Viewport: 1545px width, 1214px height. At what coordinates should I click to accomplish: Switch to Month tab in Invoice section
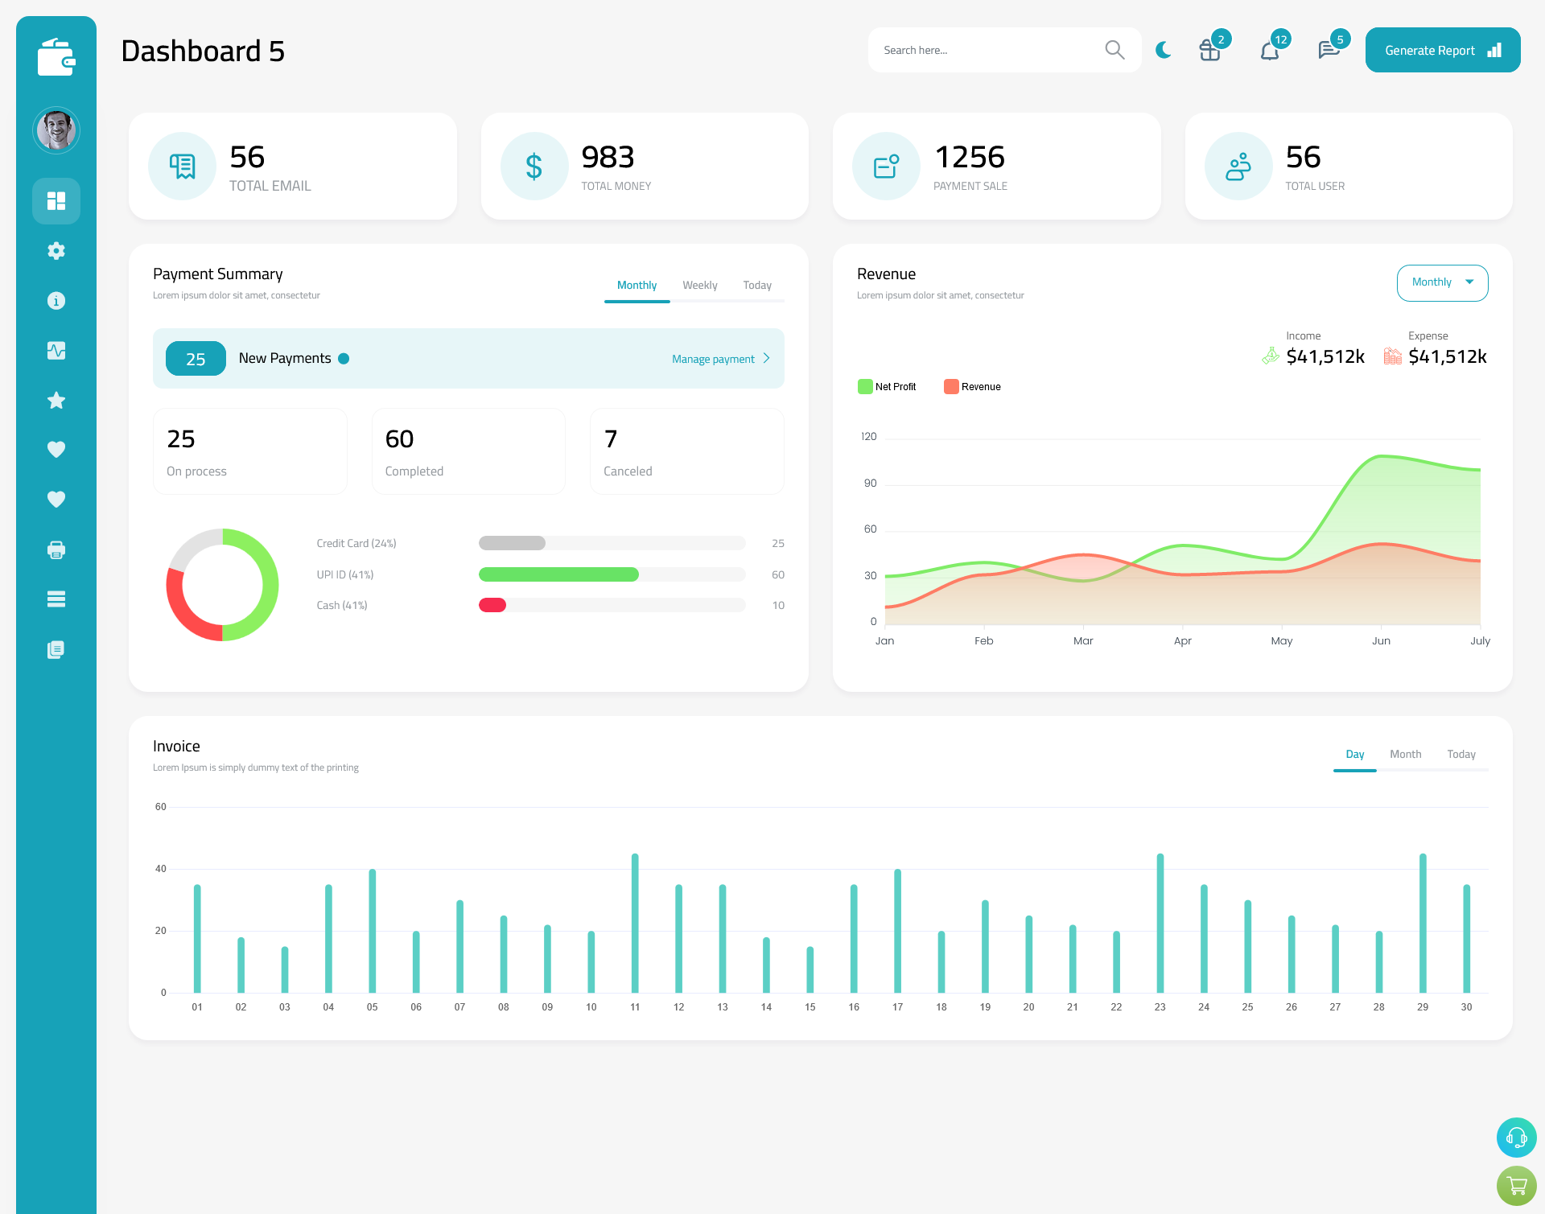coord(1406,754)
